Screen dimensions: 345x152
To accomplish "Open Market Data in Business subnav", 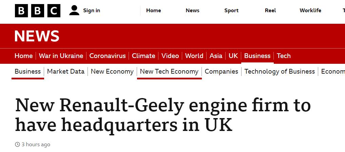I will tap(66, 72).
